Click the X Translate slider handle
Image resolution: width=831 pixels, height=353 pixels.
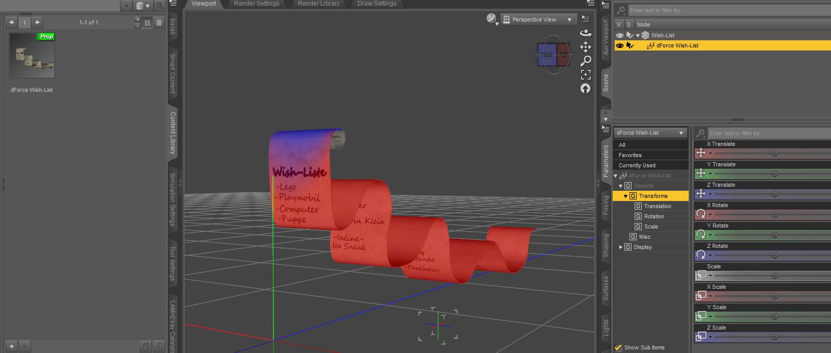tap(774, 154)
